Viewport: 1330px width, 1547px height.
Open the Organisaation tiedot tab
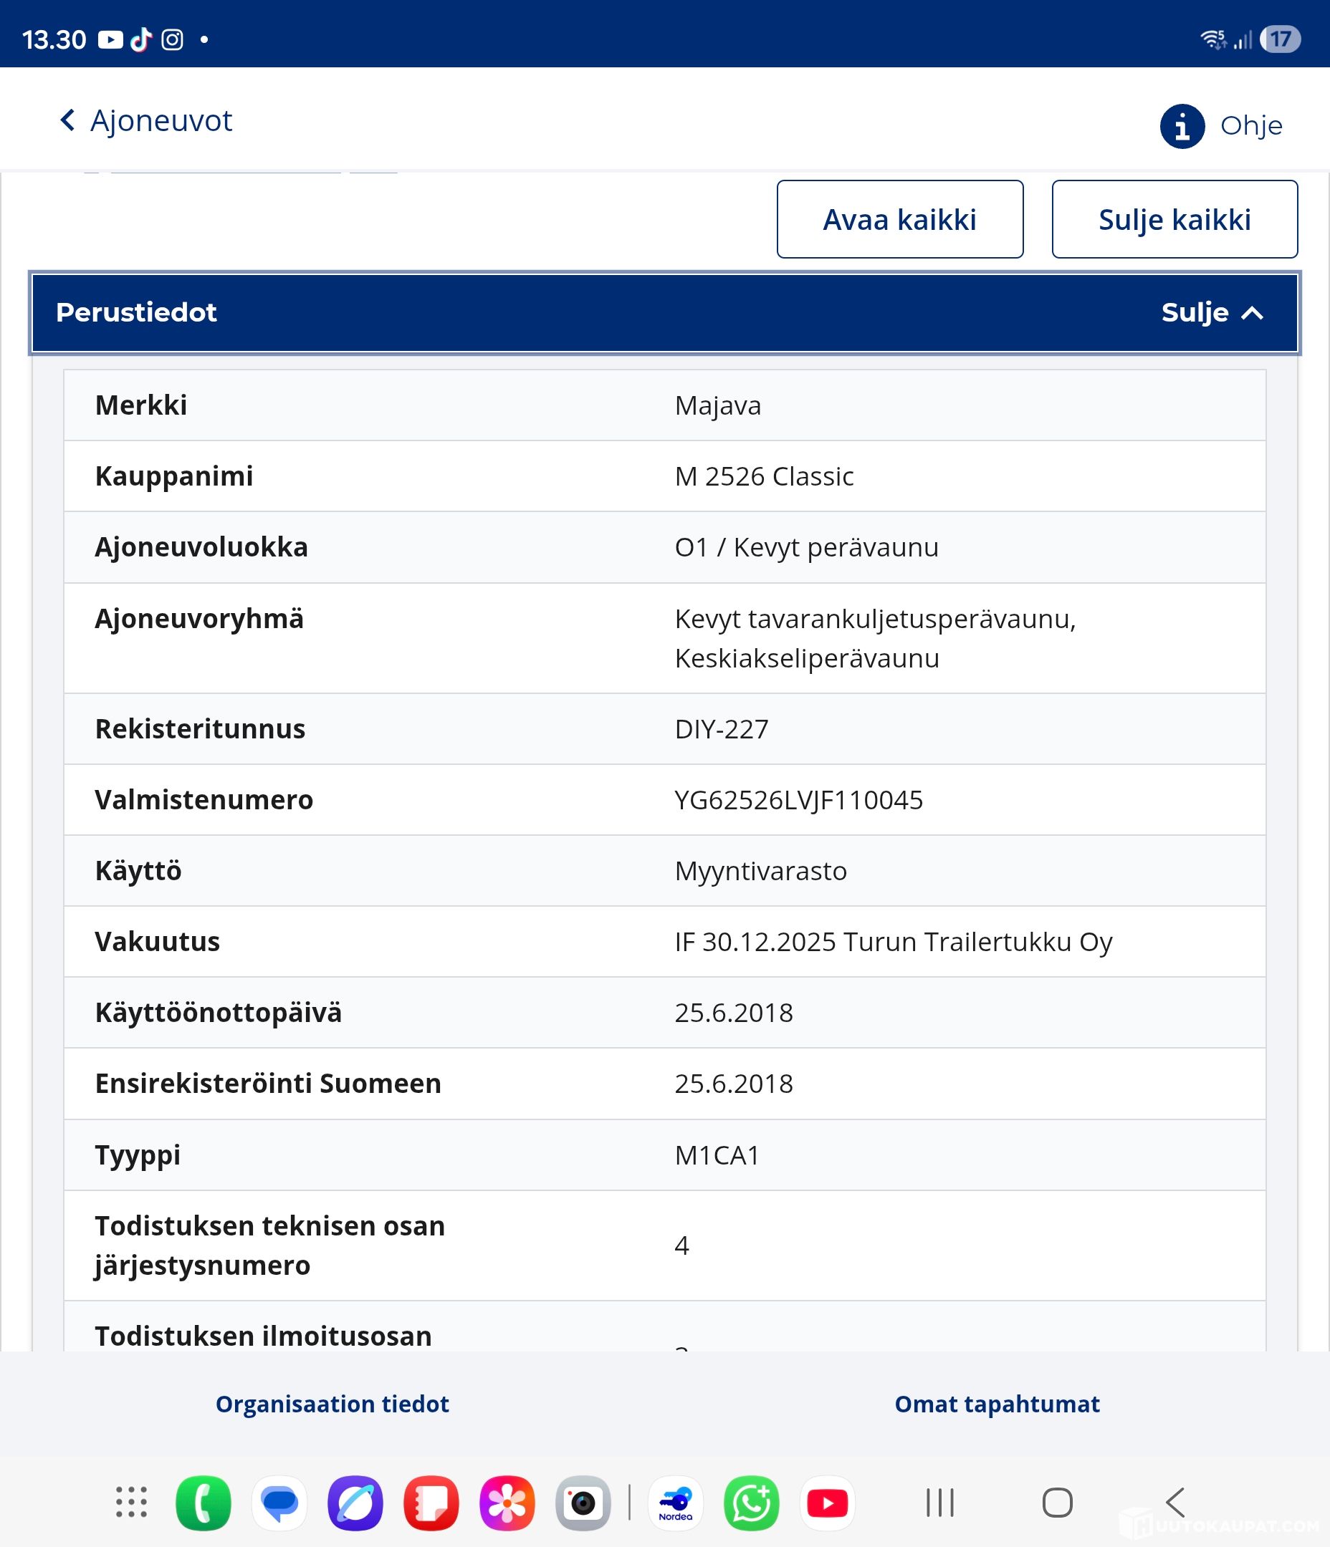(x=332, y=1404)
